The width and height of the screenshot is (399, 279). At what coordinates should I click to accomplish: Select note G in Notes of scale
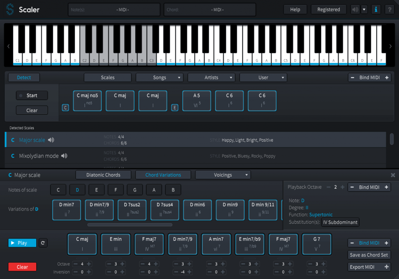point(135,190)
